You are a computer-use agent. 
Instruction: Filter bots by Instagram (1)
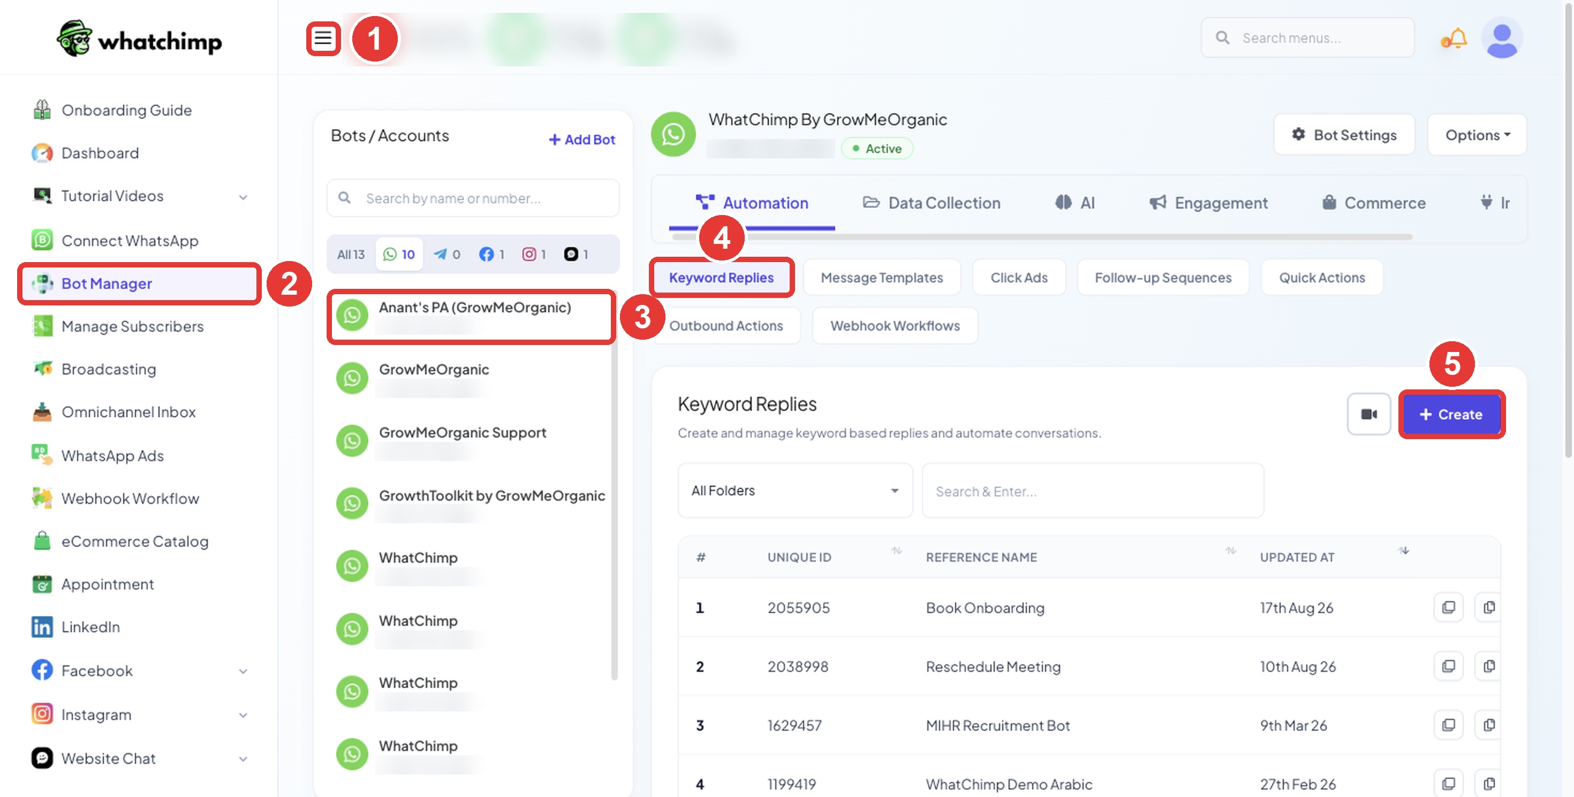pos(534,255)
